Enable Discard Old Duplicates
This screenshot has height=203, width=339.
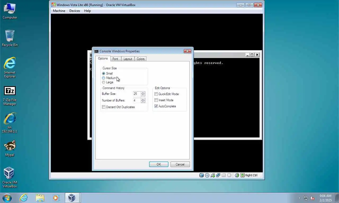(x=104, y=107)
